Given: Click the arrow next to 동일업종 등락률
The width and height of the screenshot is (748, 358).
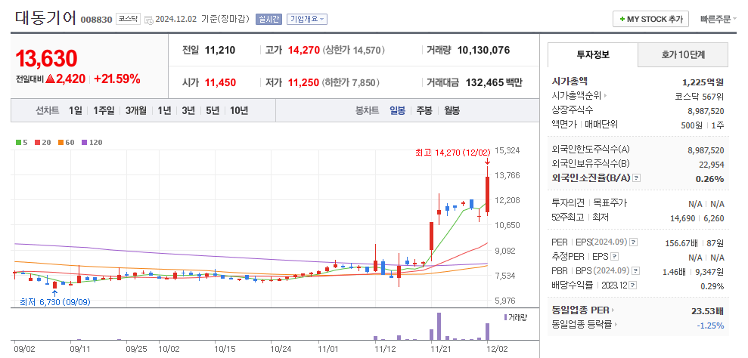Looking at the screenshot, I should pos(616,325).
